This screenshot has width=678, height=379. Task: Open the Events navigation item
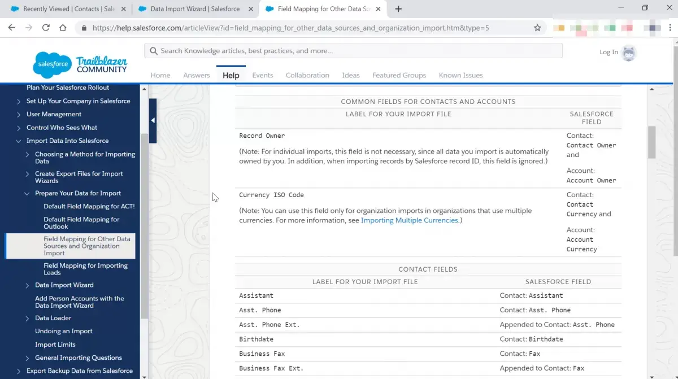[x=263, y=75]
